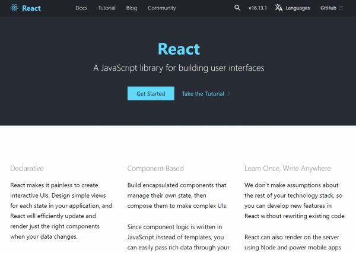Click the translate languages icon
The image size is (356, 253).
point(279,8)
